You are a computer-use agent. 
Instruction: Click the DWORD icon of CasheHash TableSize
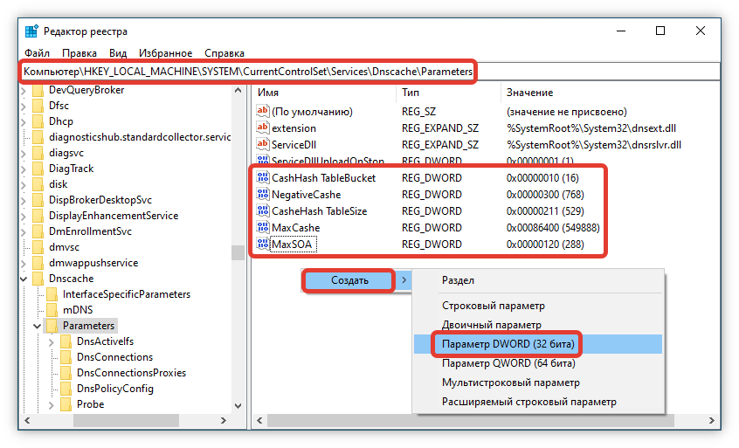[263, 211]
